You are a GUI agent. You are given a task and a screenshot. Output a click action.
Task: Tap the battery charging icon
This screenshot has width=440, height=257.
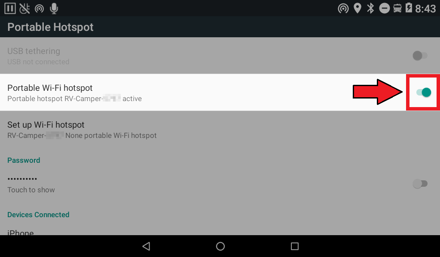coord(409,8)
